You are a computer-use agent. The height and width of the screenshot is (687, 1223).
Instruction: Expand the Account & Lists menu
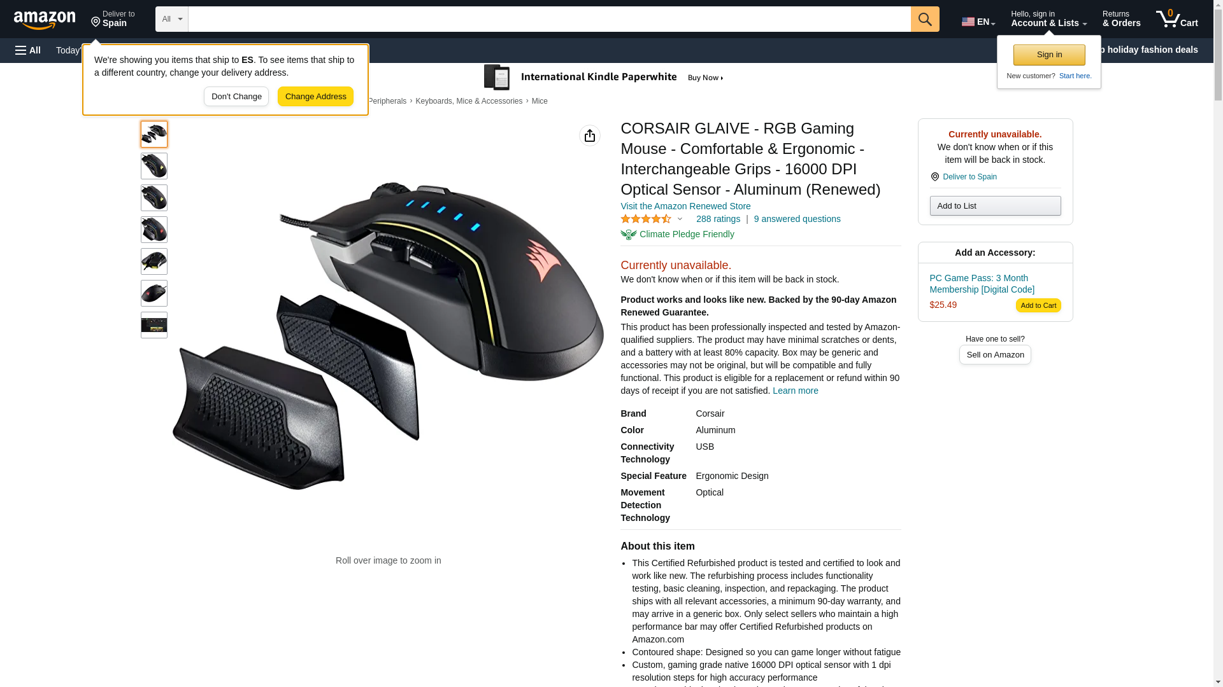(1048, 19)
